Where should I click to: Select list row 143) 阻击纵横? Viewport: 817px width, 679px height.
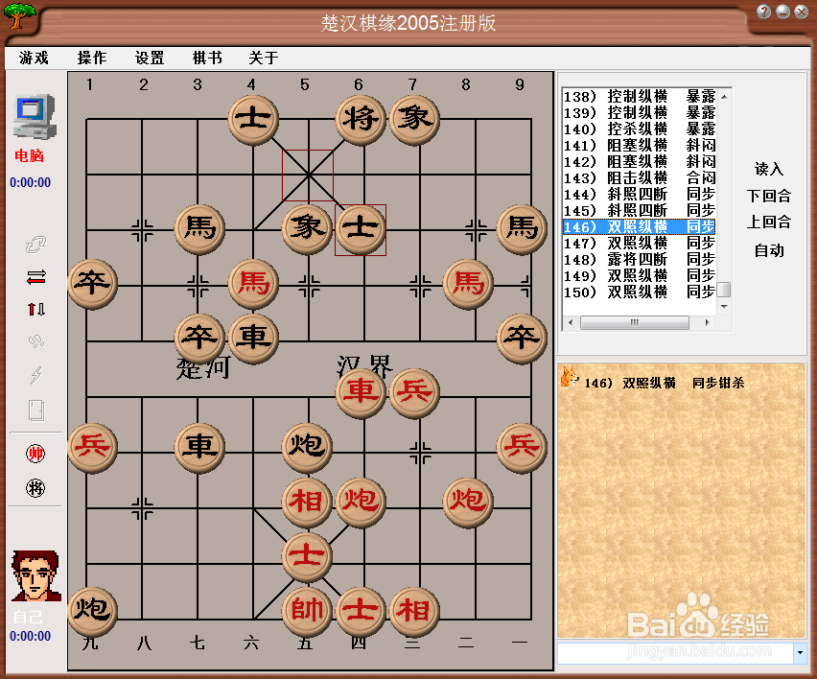click(x=640, y=177)
